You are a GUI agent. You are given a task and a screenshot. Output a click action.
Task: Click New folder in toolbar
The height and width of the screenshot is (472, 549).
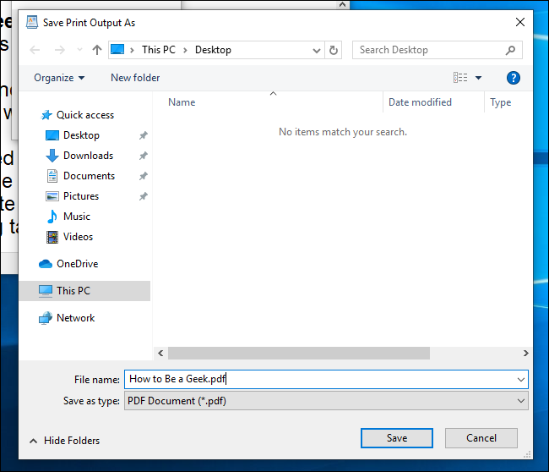coord(135,78)
